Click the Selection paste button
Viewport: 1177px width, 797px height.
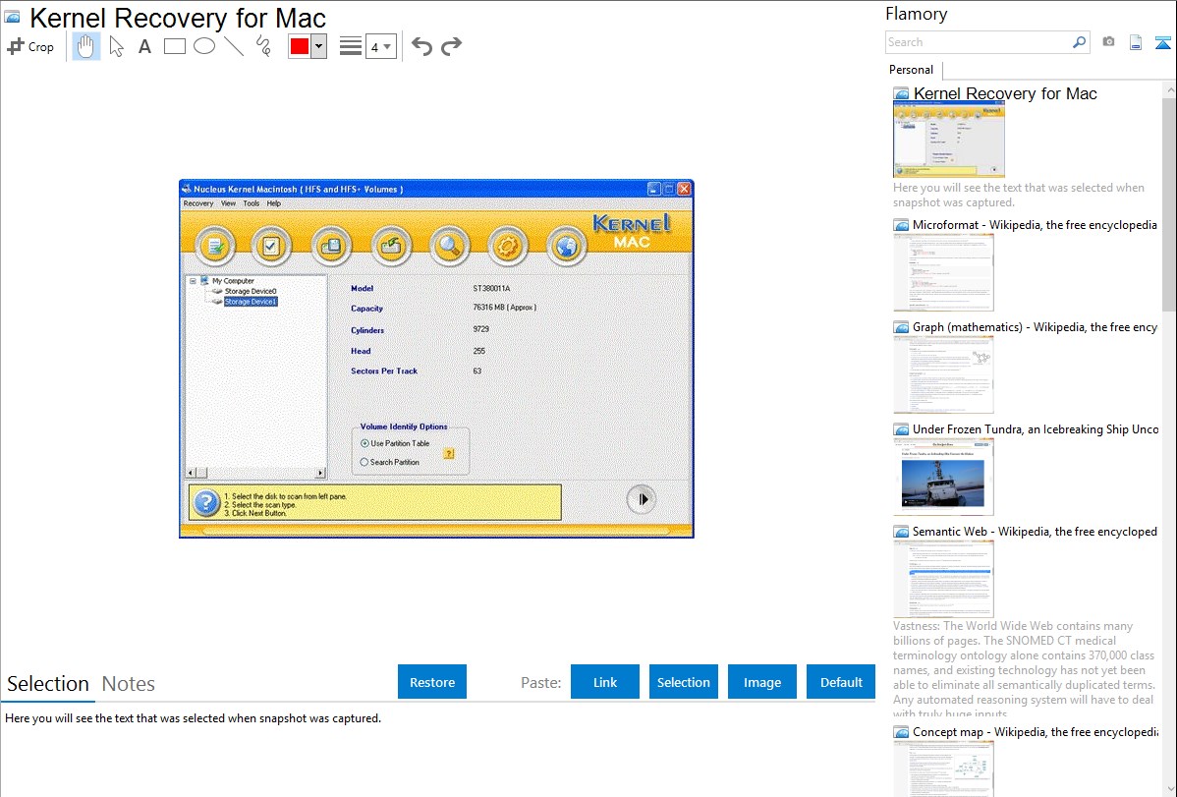point(683,682)
